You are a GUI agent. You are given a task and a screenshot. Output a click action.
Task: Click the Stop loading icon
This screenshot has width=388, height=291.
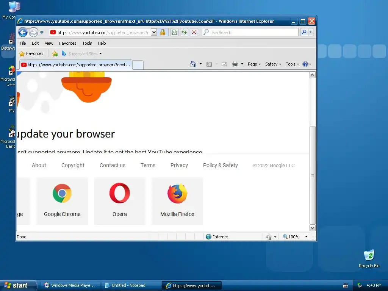(x=194, y=33)
